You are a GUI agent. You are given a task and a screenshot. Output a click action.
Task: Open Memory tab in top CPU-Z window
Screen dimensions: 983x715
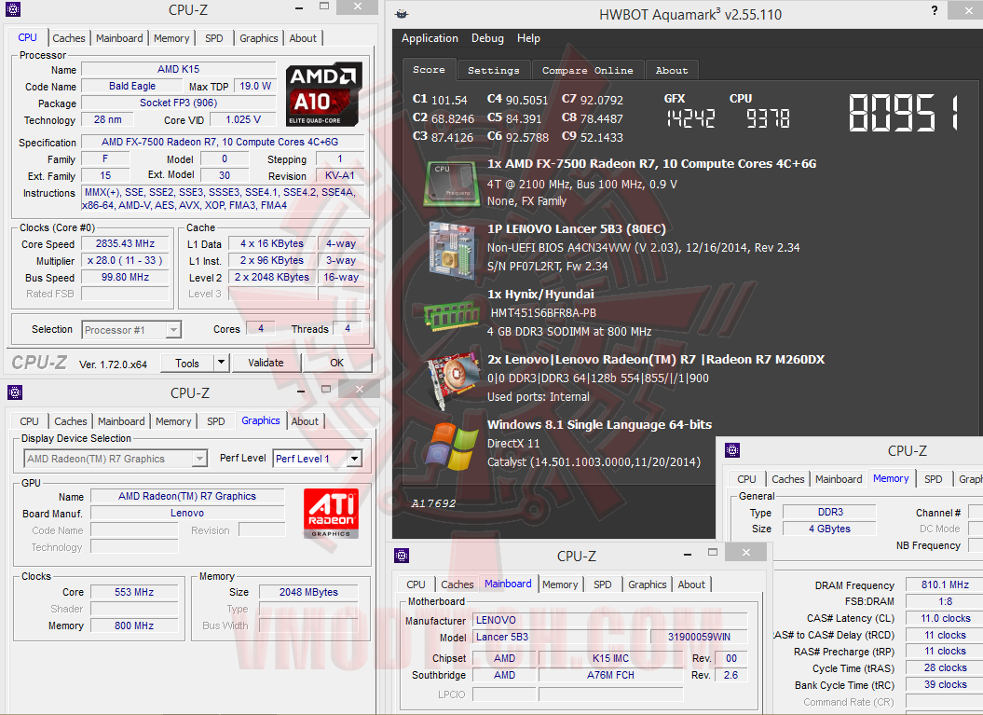[171, 38]
